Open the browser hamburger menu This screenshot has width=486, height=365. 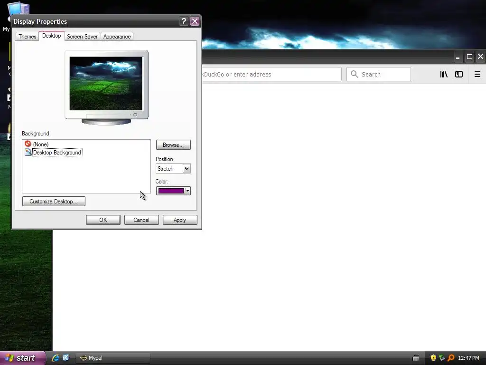pyautogui.click(x=477, y=74)
